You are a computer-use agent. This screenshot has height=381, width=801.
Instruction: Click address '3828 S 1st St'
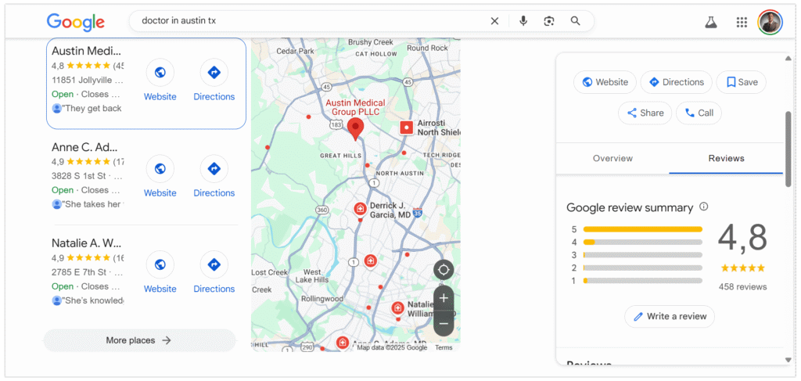(81, 176)
